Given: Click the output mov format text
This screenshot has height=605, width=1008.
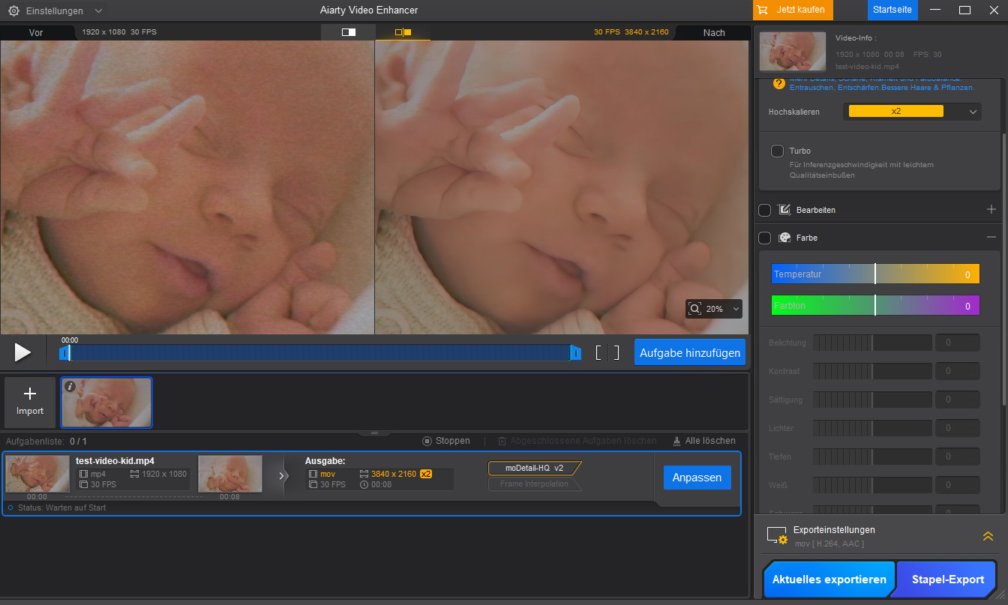Looking at the screenshot, I should coord(328,474).
